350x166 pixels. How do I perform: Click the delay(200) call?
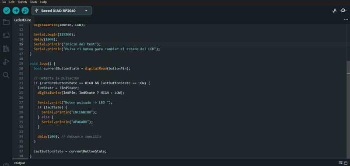click(x=49, y=136)
